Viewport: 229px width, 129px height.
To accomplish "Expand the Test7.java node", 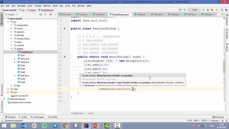I will (15, 76).
